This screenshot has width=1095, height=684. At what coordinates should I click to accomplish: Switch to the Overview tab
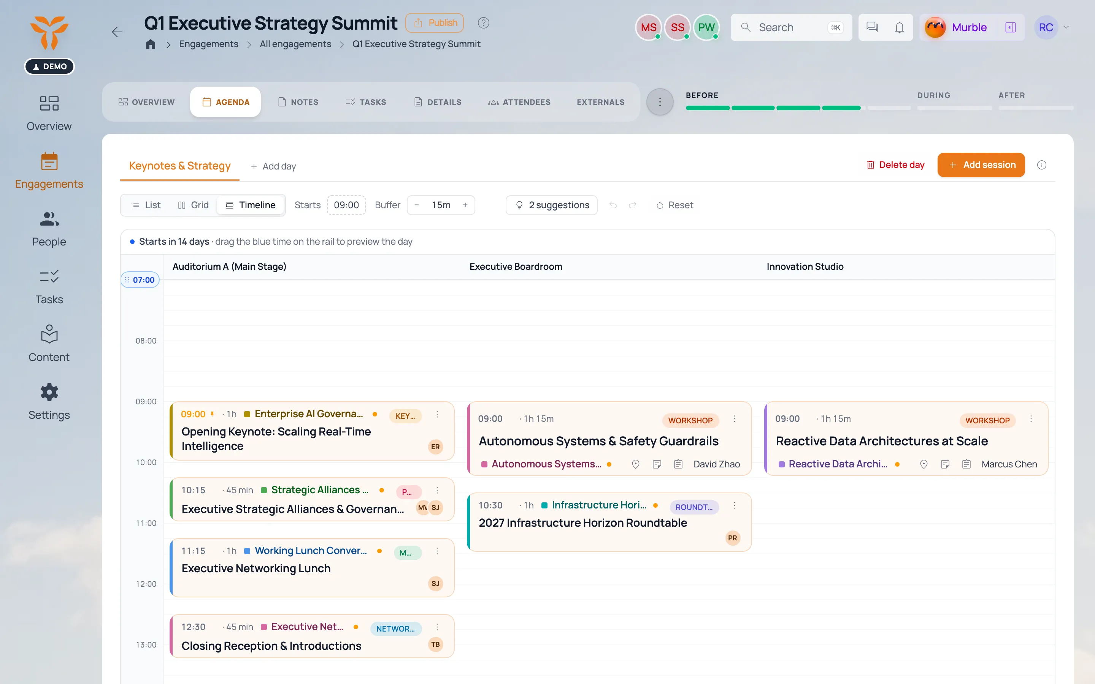tap(146, 102)
